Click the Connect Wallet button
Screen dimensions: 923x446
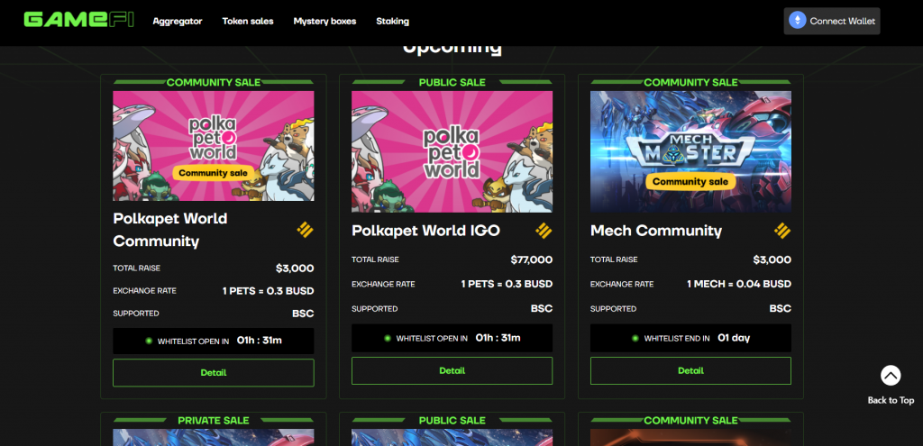click(832, 22)
